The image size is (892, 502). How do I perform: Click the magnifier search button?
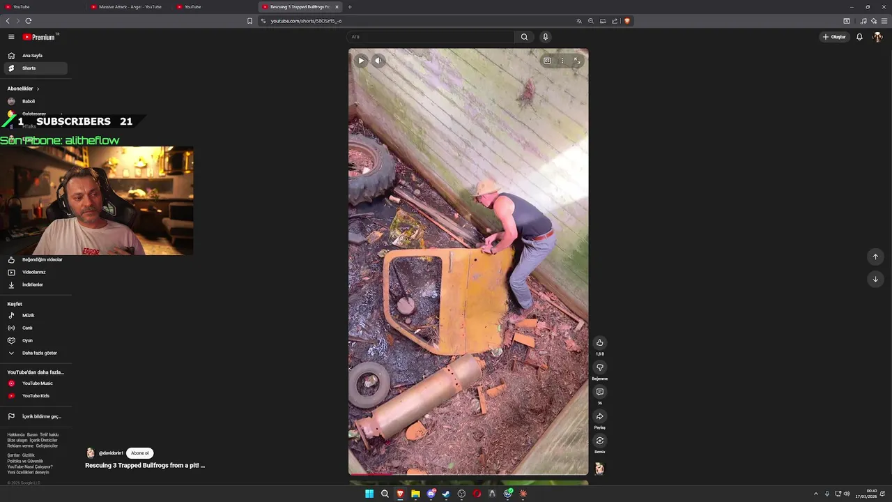pyautogui.click(x=524, y=37)
